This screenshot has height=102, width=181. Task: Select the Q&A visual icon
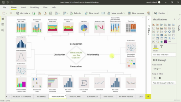click(158, 42)
